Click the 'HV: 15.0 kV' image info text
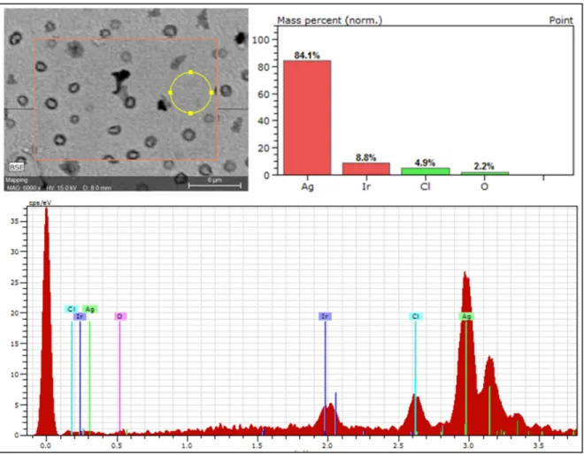 pos(61,187)
